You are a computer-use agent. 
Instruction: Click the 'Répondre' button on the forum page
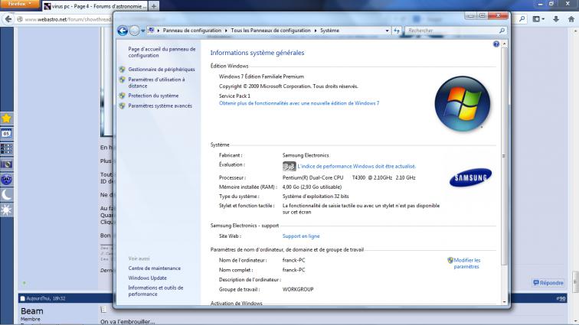click(548, 283)
